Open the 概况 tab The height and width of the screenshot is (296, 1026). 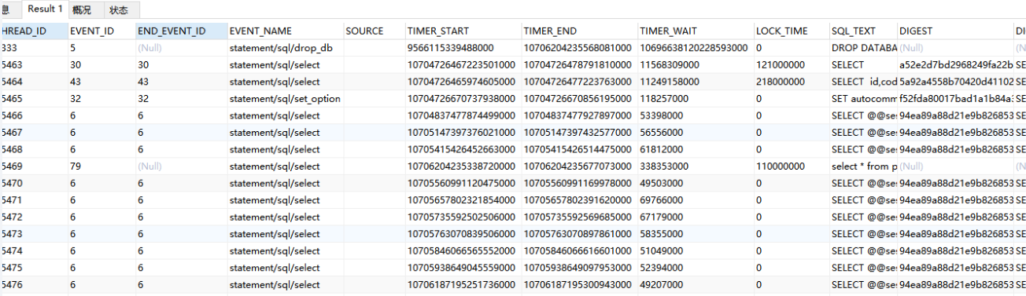[82, 9]
